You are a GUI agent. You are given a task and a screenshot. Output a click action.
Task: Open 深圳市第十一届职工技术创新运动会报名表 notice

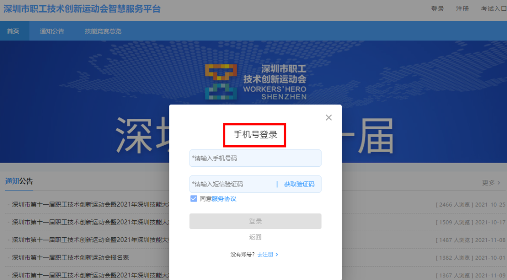click(x=70, y=257)
